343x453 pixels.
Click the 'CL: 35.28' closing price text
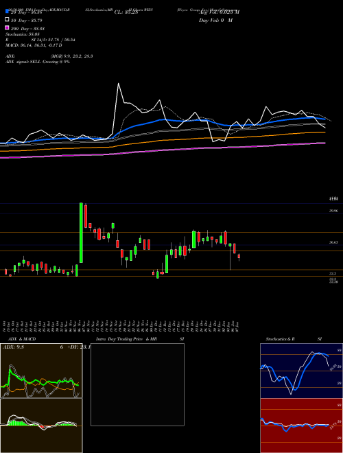126,12
